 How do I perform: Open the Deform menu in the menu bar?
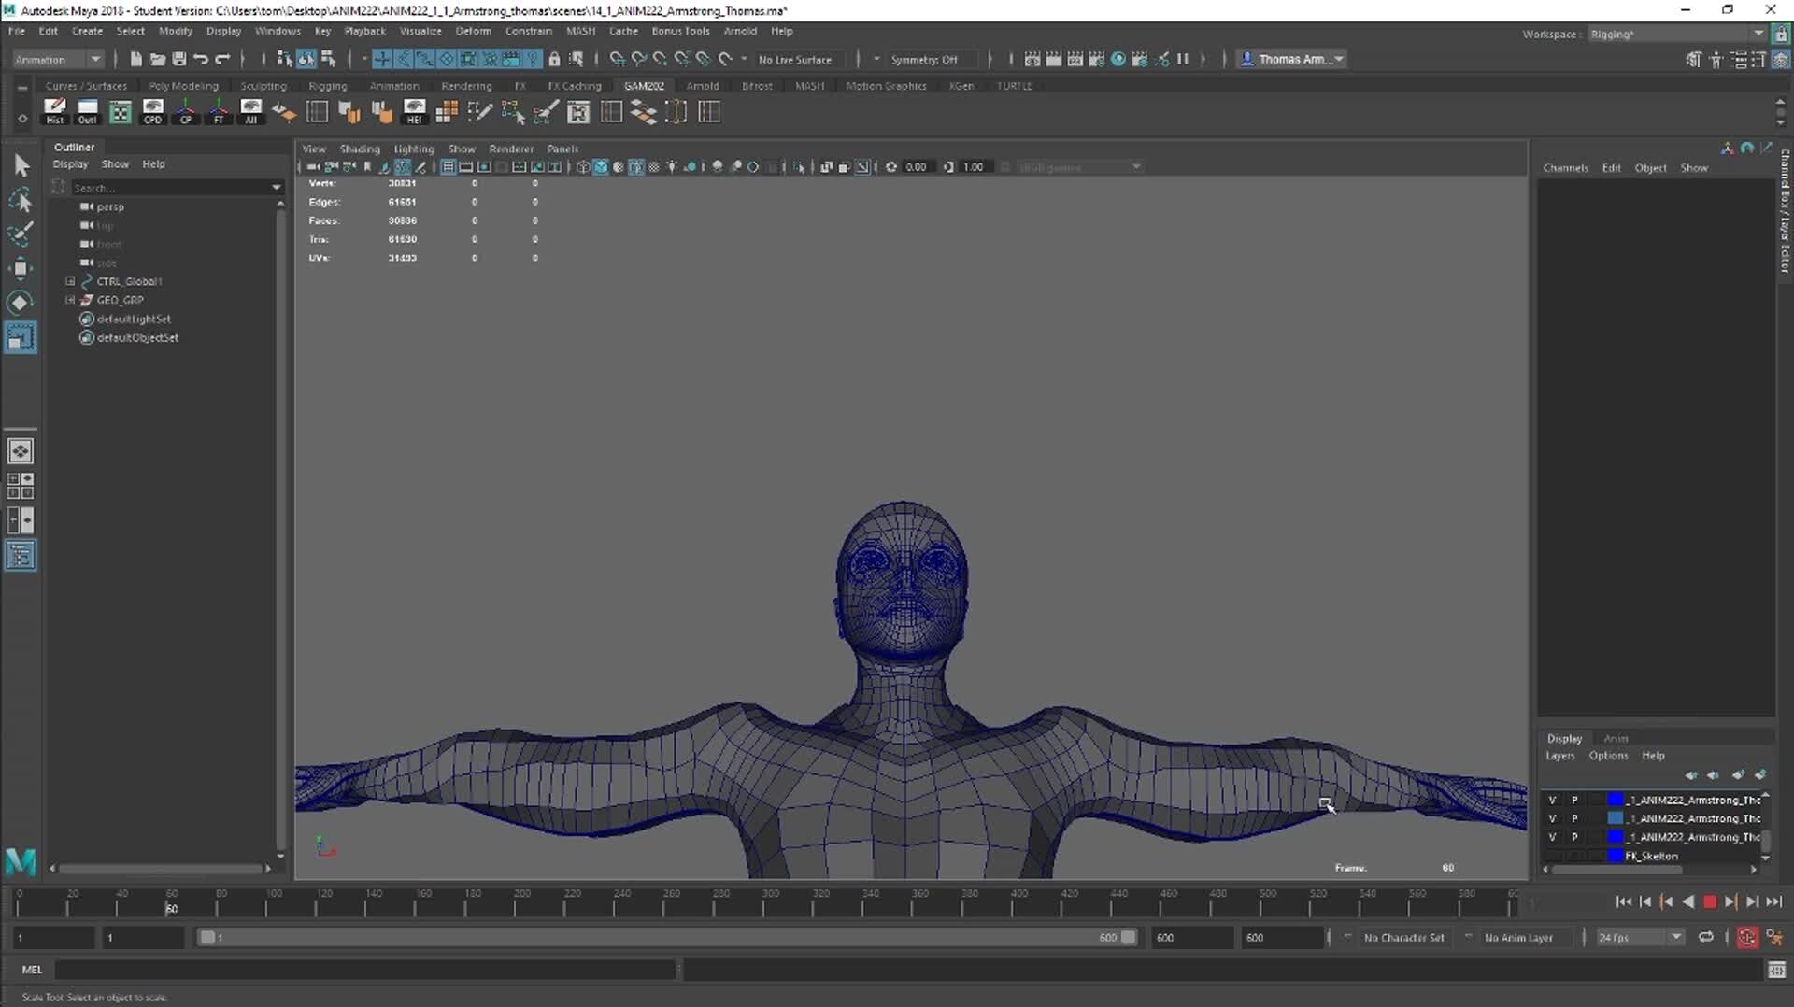pos(473,31)
